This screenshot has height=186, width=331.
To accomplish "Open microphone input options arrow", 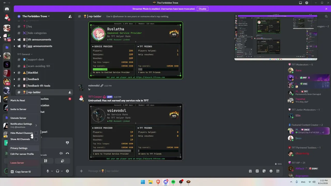I will click(x=52, y=171).
